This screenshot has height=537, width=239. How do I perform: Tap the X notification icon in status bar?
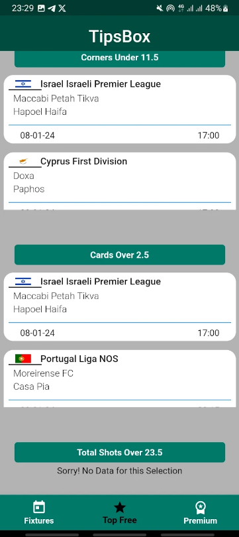click(62, 9)
